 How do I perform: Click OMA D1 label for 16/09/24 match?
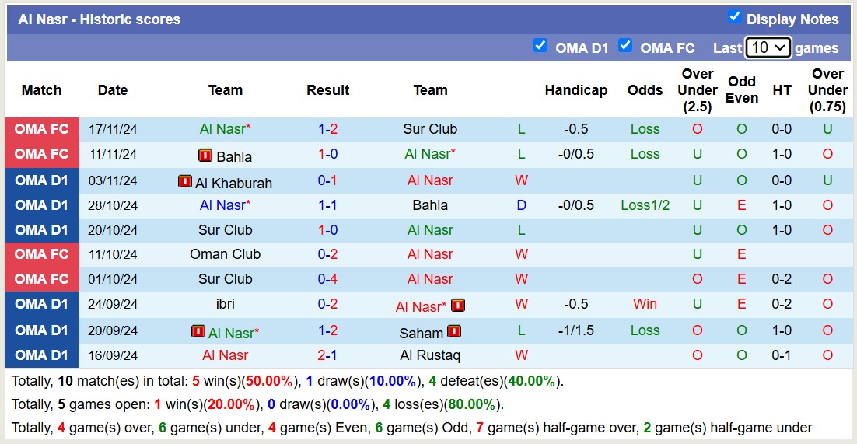pyautogui.click(x=42, y=355)
